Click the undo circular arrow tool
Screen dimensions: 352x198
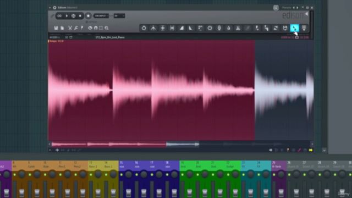[144, 28]
